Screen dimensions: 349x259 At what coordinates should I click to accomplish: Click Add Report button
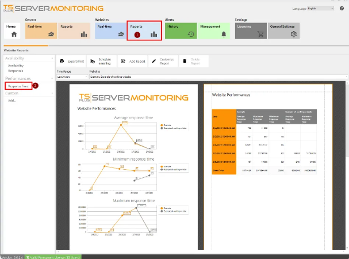132,61
